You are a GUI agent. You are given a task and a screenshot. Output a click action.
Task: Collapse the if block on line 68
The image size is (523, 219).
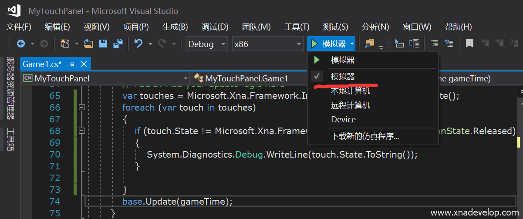[x=81, y=131]
